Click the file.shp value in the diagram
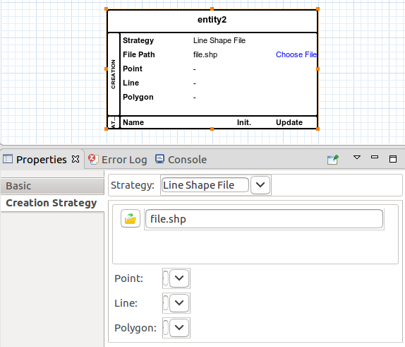The width and height of the screenshot is (405, 347). tap(205, 54)
